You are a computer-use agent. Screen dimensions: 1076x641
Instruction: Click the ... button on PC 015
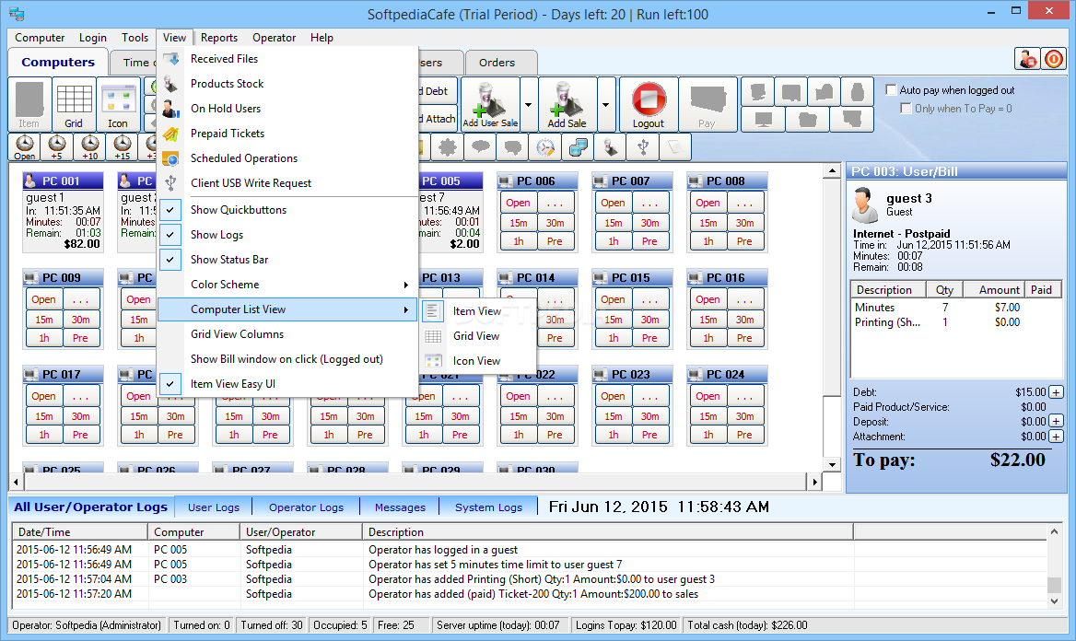click(x=649, y=300)
